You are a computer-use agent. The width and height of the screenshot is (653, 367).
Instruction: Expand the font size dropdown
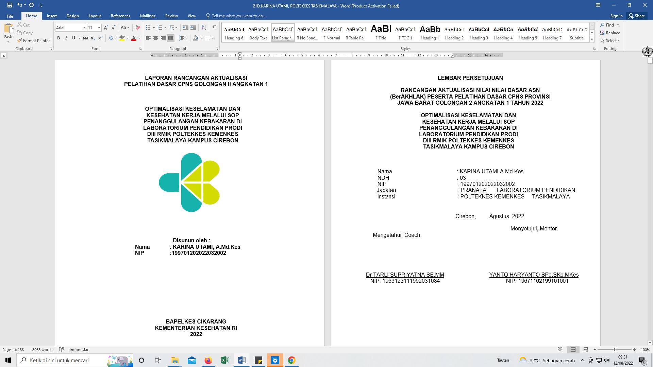click(x=99, y=28)
